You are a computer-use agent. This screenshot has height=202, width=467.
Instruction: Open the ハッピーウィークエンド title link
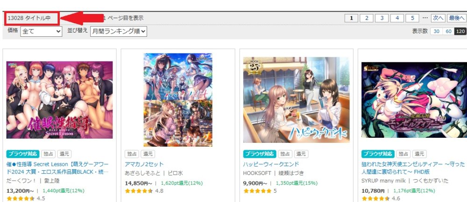click(271, 164)
